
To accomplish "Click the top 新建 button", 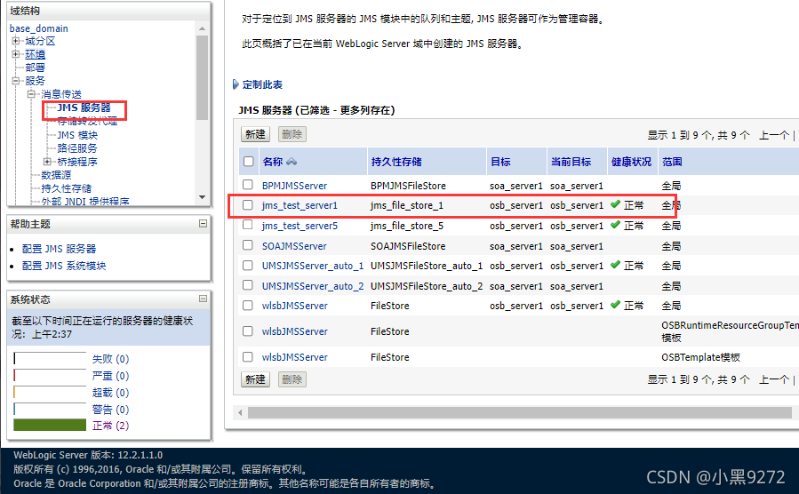I will pyautogui.click(x=255, y=134).
